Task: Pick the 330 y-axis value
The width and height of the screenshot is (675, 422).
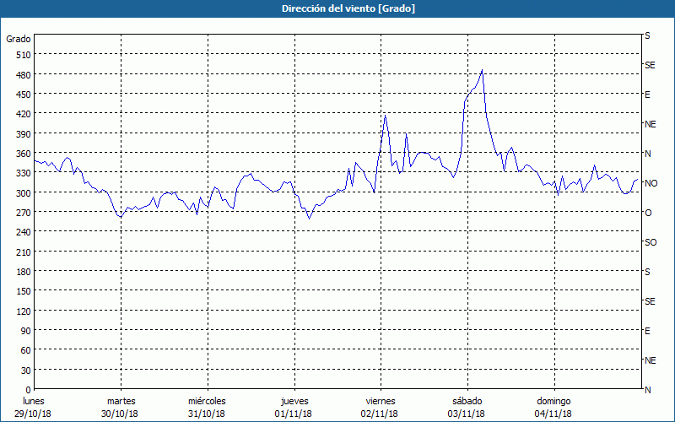Action: pos(24,173)
